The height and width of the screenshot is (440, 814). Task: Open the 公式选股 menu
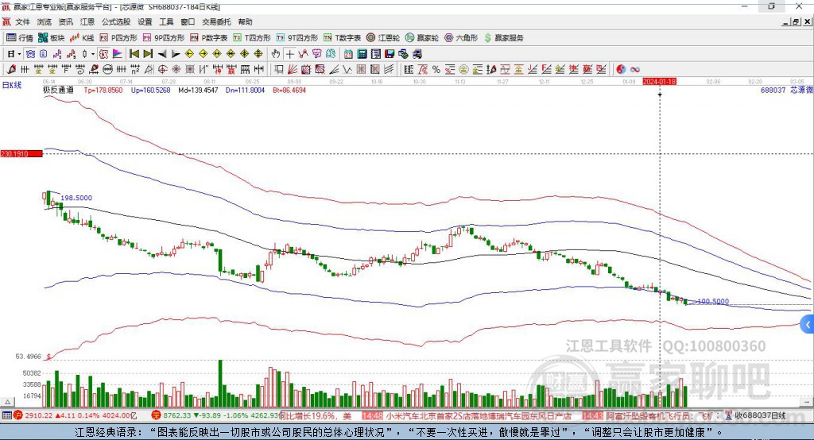pyautogui.click(x=115, y=22)
